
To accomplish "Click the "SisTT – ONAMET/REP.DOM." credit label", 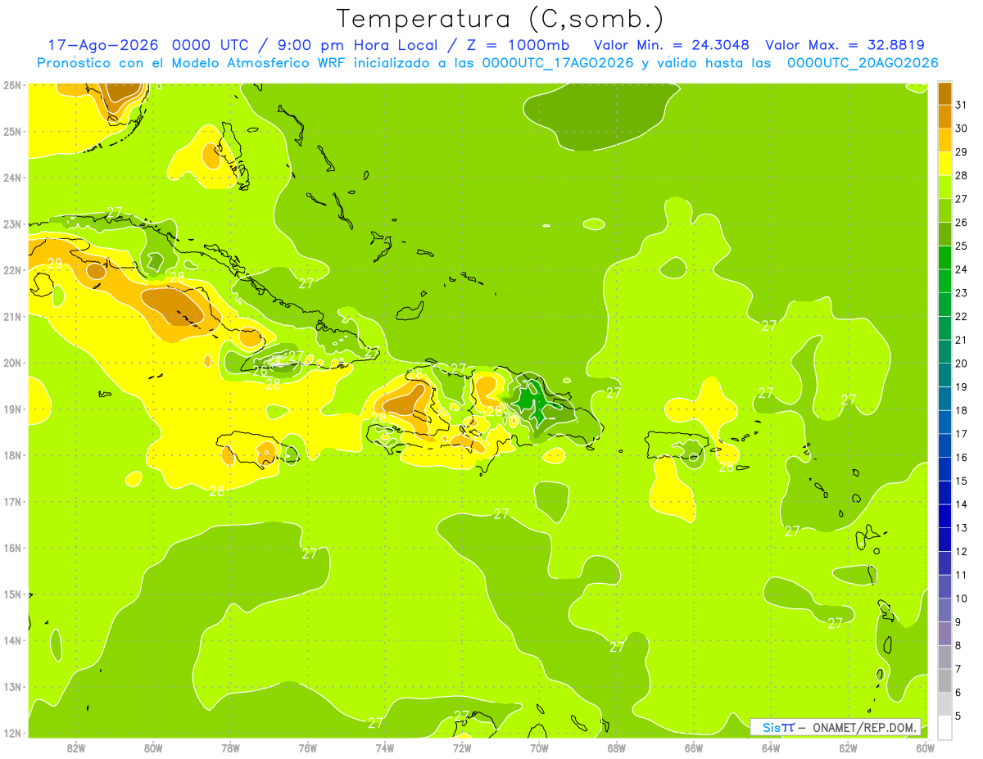I will [x=836, y=727].
